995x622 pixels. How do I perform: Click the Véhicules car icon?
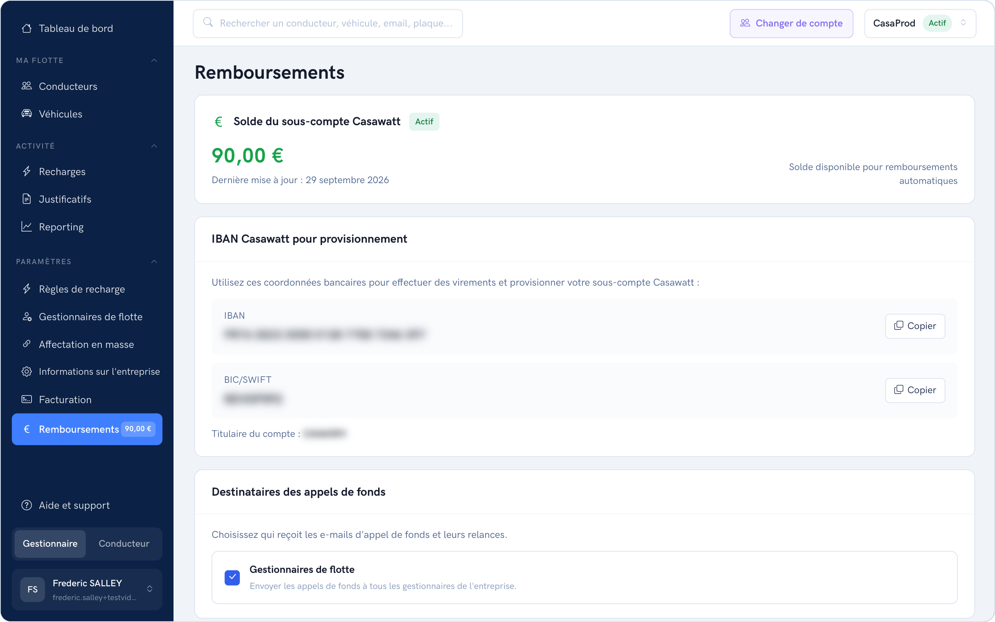click(27, 114)
